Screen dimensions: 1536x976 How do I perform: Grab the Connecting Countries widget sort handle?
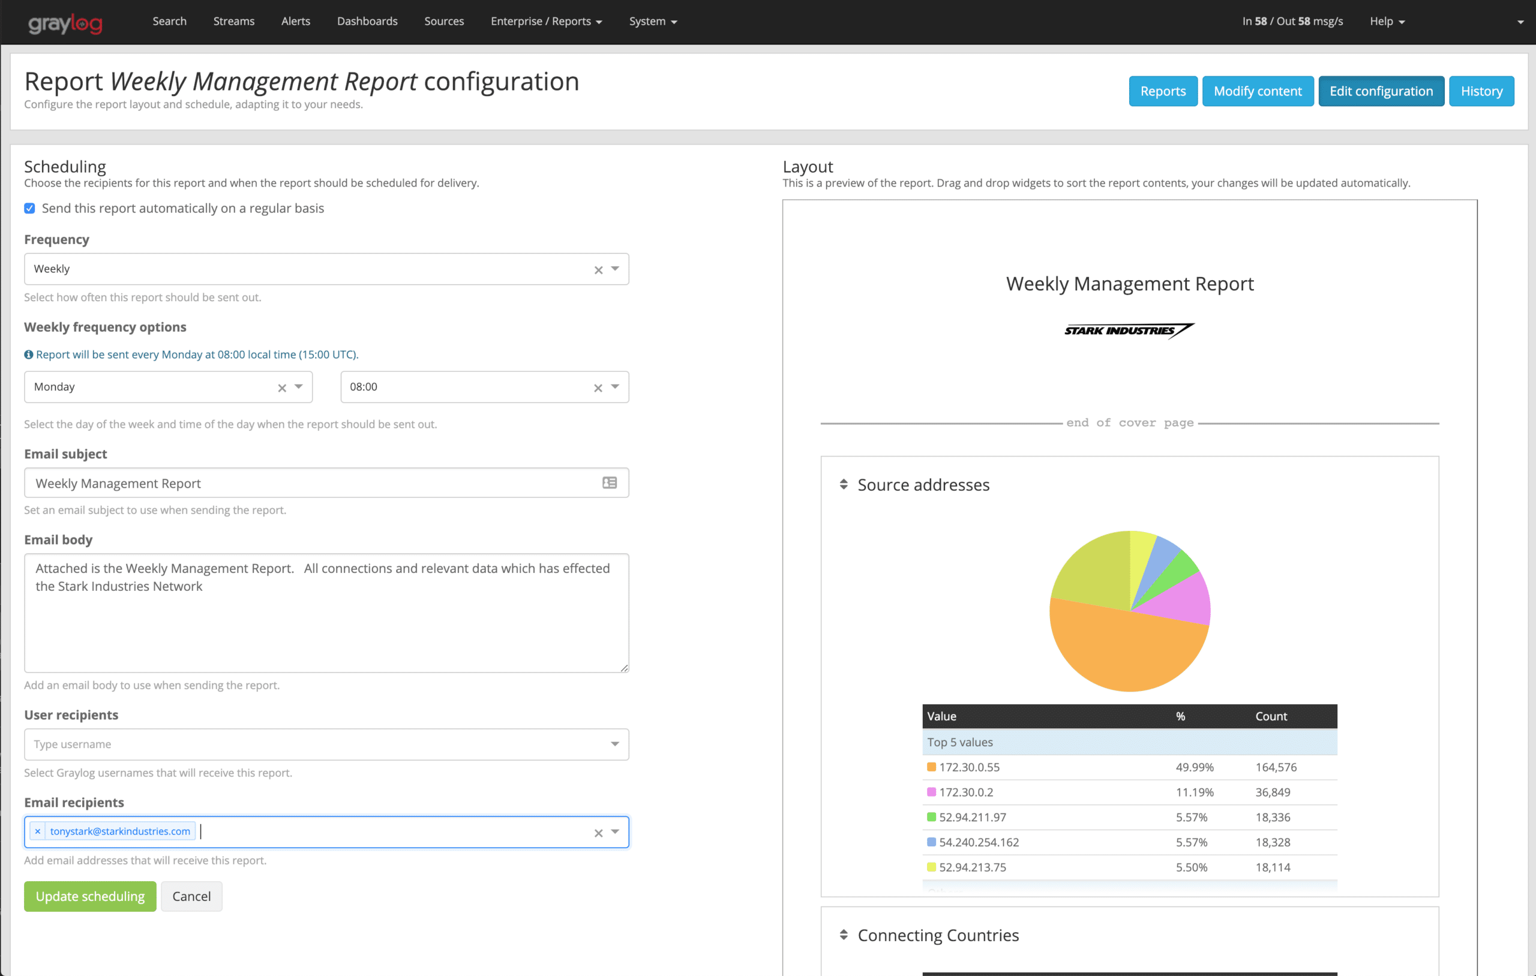click(843, 935)
